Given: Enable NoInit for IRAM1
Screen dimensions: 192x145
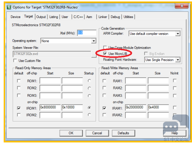Looking at the screenshot, I should pyautogui.click(x=175, y=107).
